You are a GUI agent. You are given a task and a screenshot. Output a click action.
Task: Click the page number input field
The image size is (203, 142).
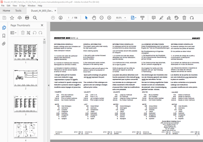click(x=69, y=18)
